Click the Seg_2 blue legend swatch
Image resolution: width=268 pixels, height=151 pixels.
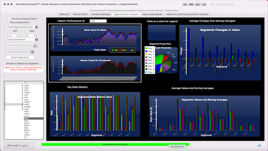(x=146, y=51)
